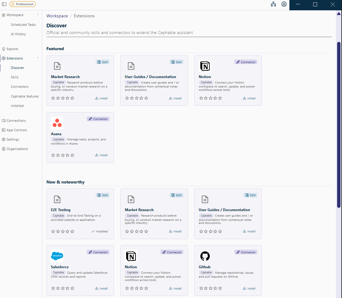
Task: Rate featured Notion connector three stars
Action: [x=210, y=98]
